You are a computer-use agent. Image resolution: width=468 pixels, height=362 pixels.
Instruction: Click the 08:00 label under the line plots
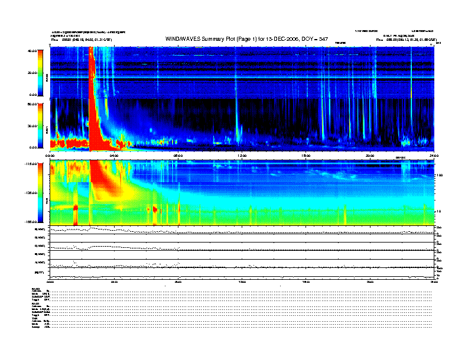(x=178, y=282)
